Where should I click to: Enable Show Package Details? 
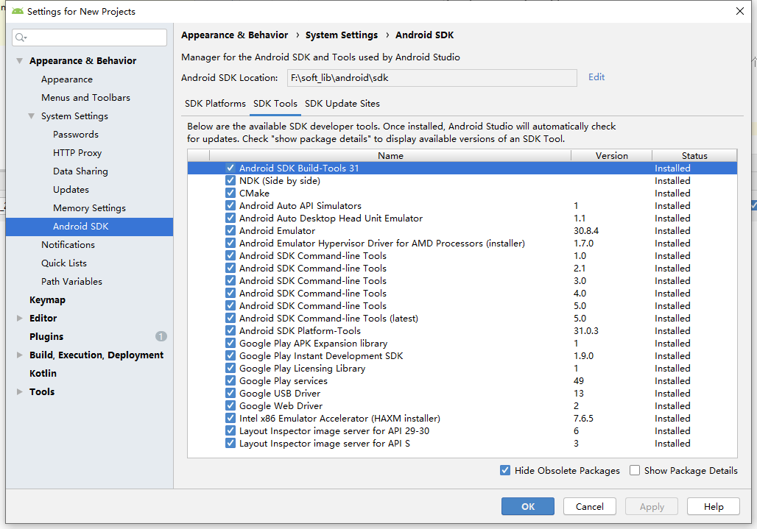(635, 470)
